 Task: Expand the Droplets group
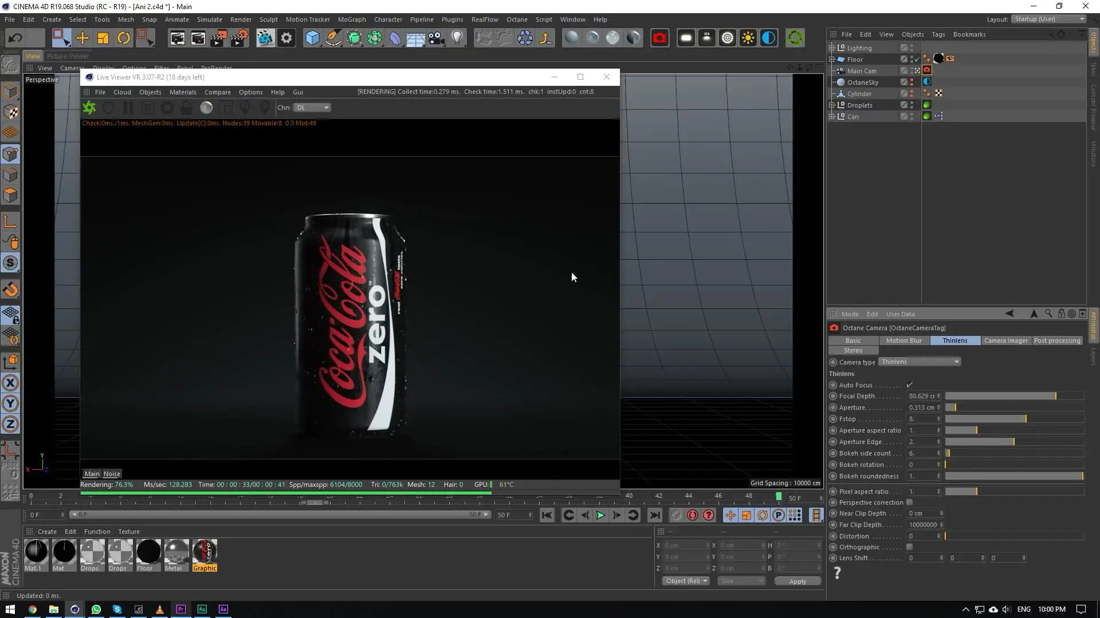click(x=832, y=105)
